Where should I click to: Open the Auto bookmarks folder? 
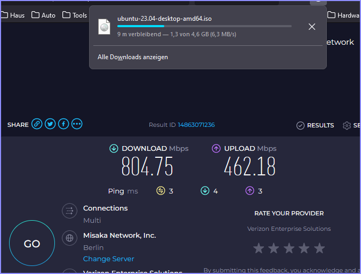point(44,15)
